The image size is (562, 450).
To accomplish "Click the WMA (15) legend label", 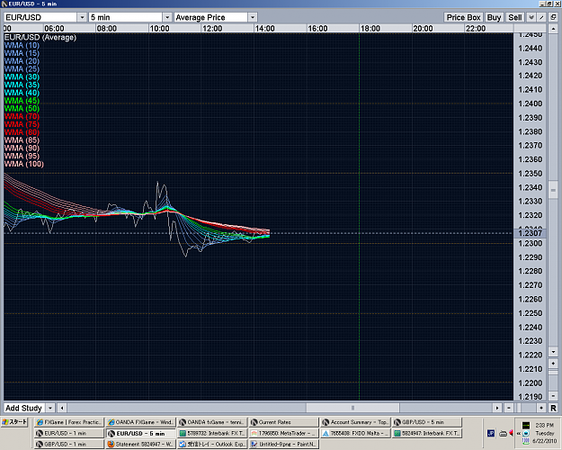I will click(22, 53).
